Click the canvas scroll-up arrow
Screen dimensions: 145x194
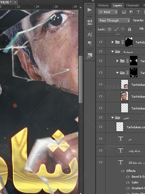(x=81, y=7)
